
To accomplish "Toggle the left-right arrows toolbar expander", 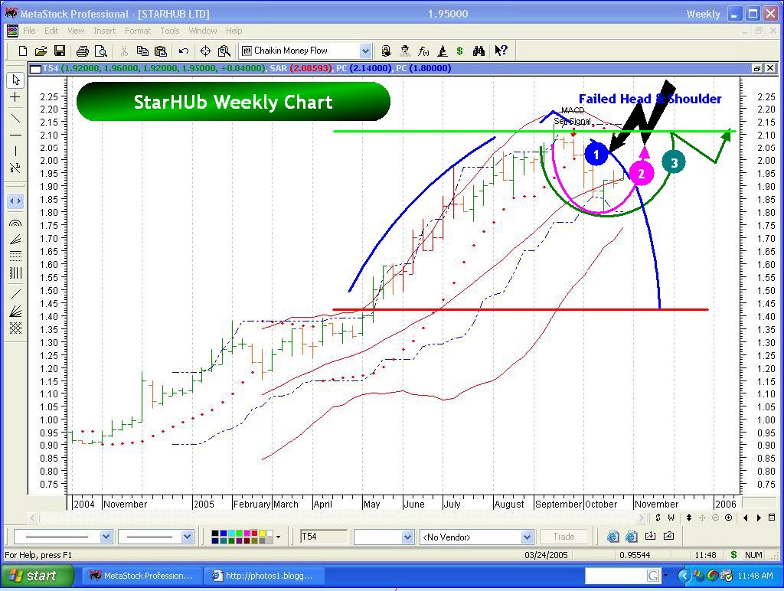I will pos(15,201).
